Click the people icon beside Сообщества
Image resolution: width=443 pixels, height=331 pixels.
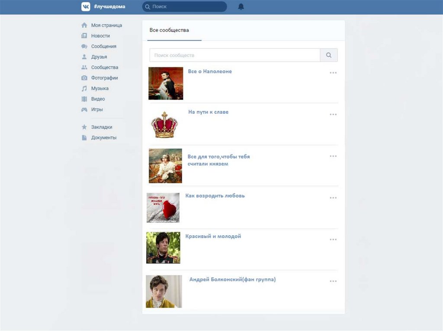coord(84,67)
